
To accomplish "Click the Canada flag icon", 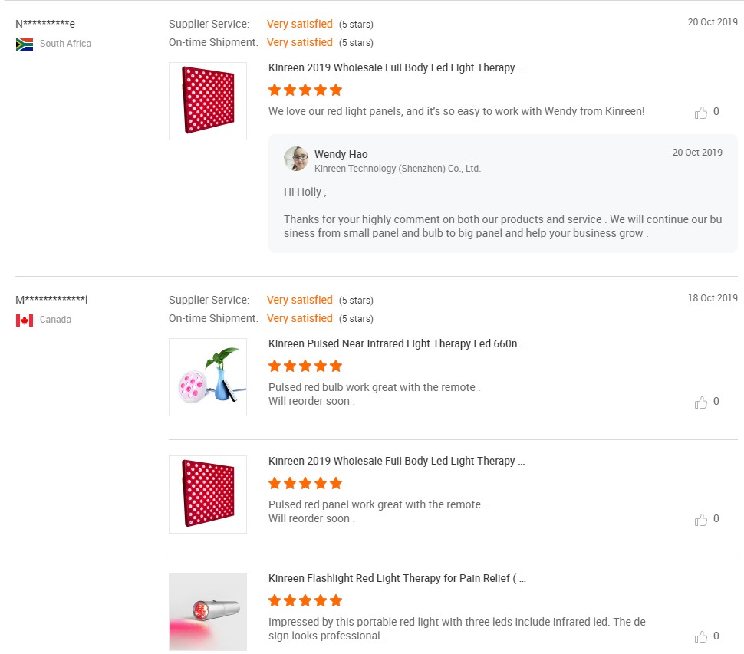I will coord(25,320).
